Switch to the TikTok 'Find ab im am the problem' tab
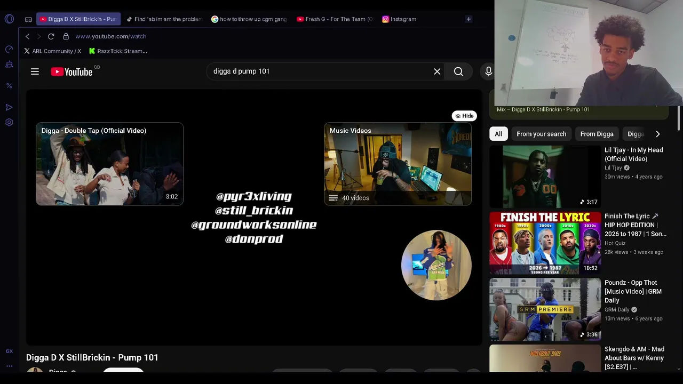 (164, 19)
